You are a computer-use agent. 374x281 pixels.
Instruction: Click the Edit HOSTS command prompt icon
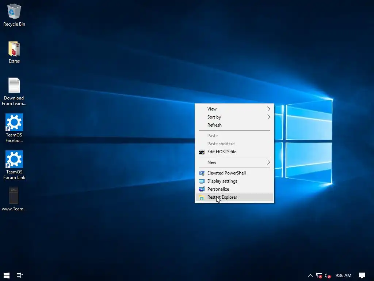pyautogui.click(x=202, y=152)
